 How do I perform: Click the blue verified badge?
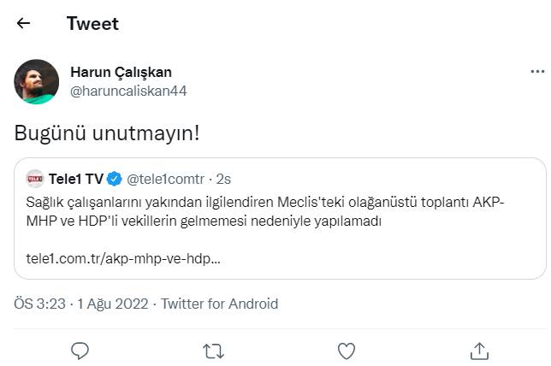click(116, 179)
